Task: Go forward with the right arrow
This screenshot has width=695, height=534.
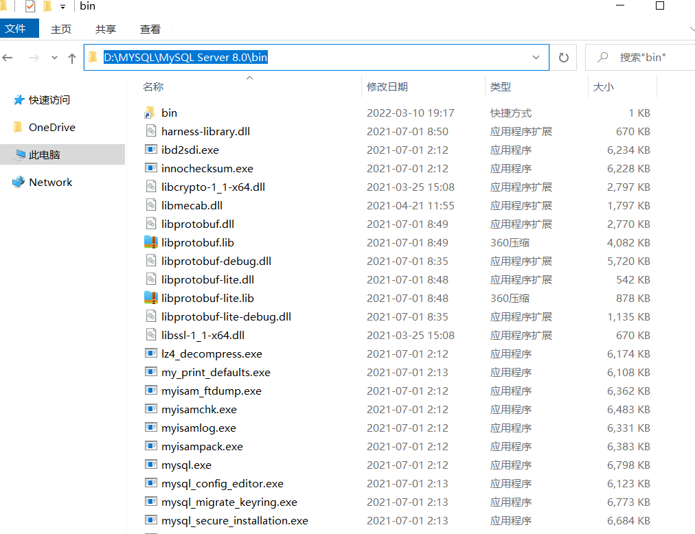Action: click(34, 58)
